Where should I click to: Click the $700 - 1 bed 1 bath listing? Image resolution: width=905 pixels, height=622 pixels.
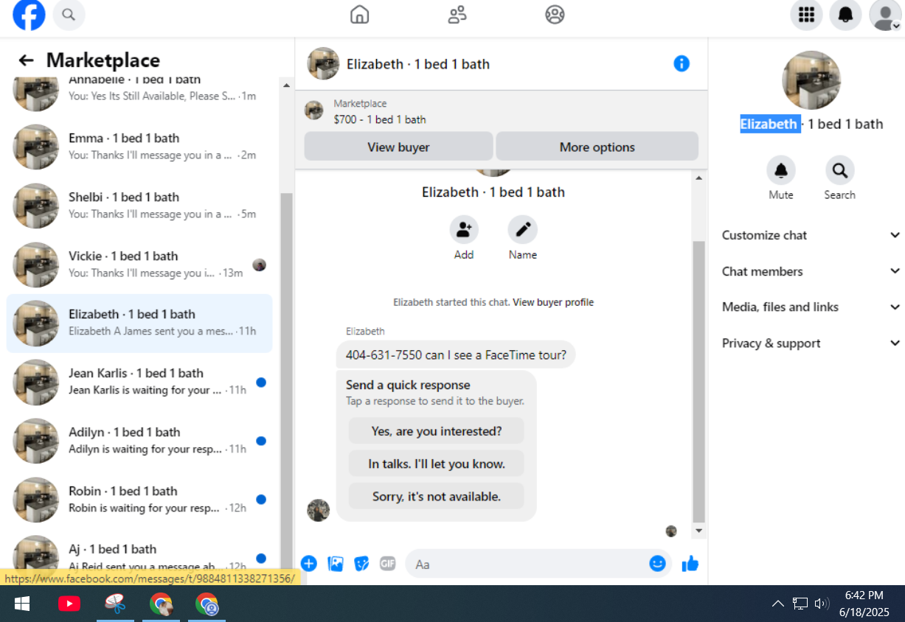(379, 119)
